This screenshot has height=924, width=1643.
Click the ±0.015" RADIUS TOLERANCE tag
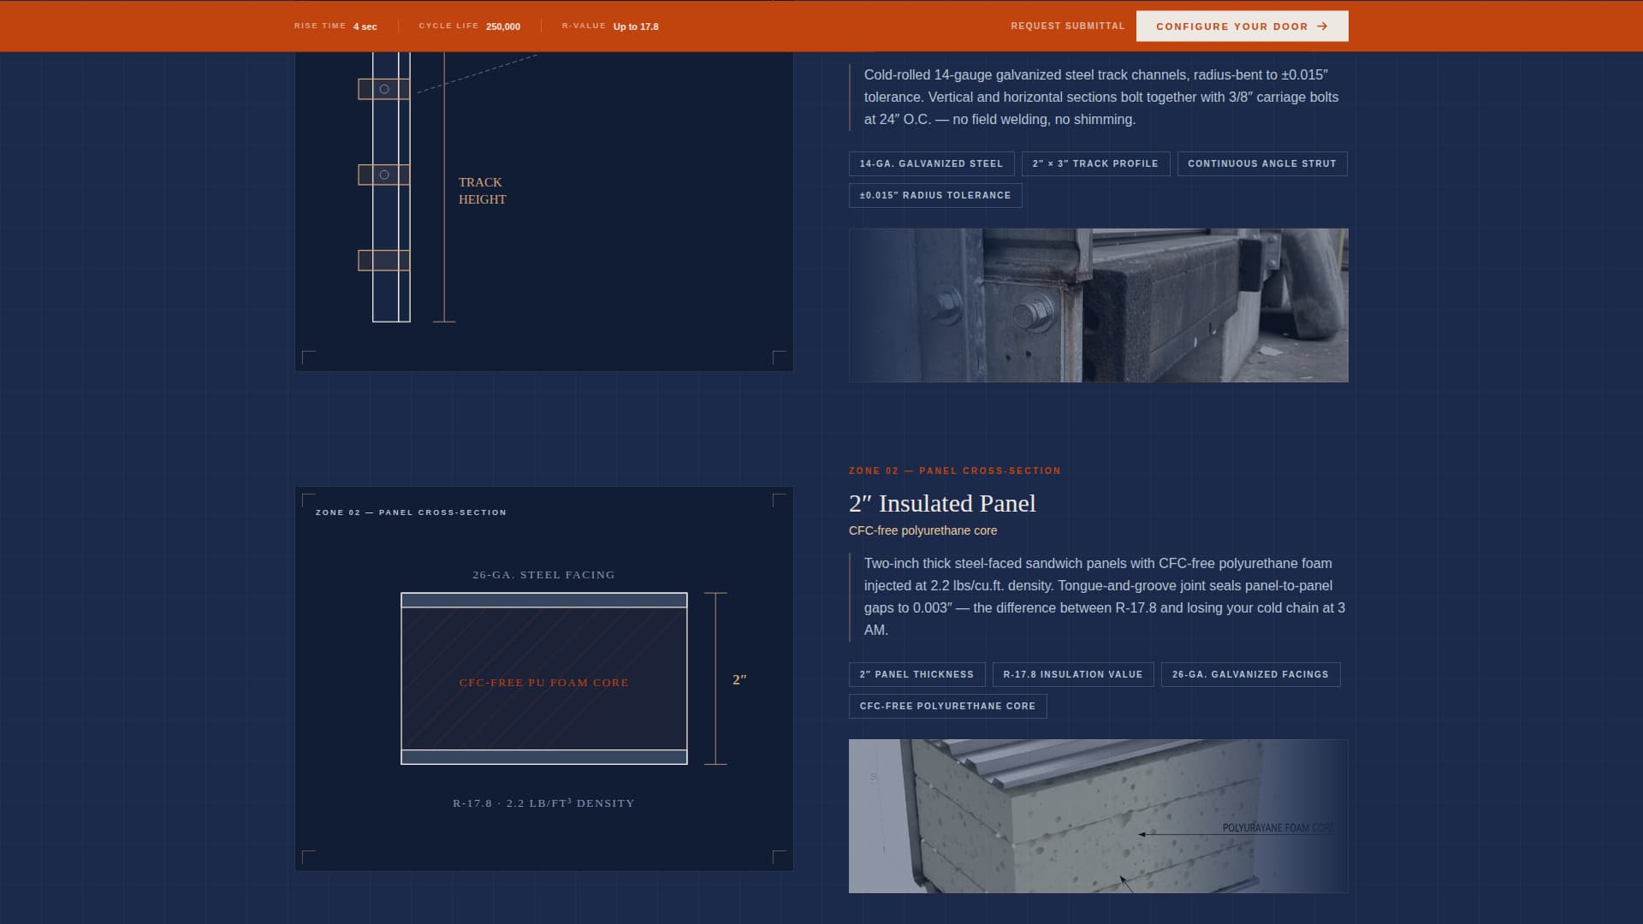pos(935,195)
